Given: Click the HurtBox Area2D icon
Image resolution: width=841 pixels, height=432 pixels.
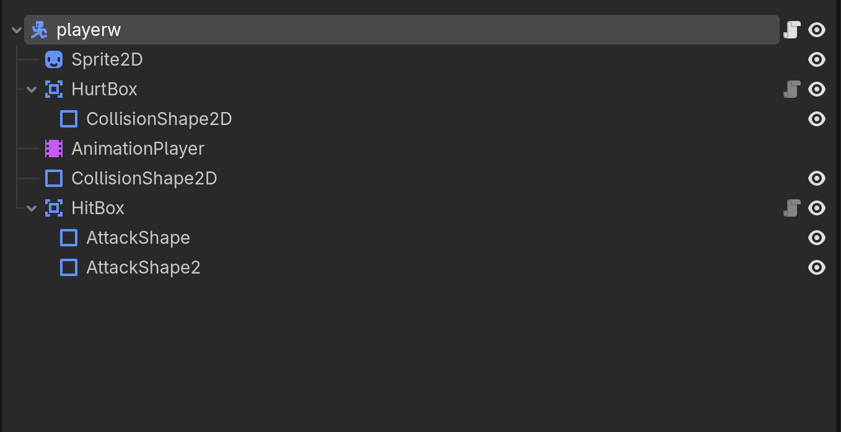Looking at the screenshot, I should [x=54, y=89].
